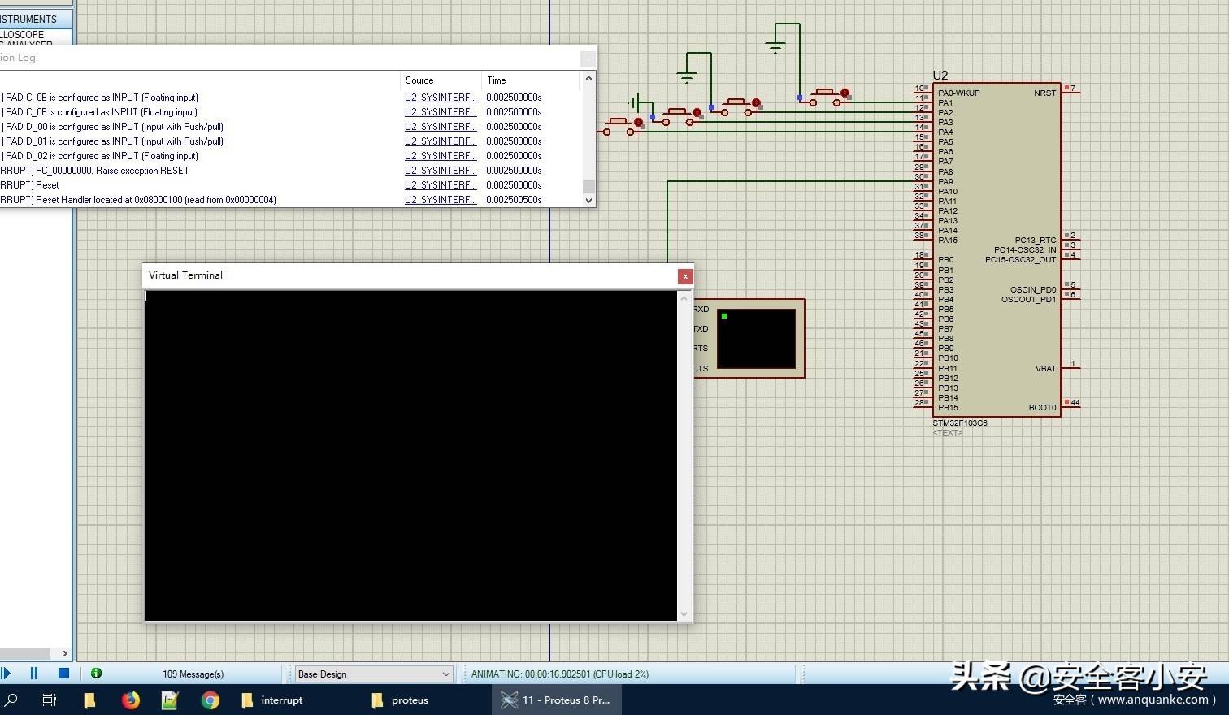Select the ground symbol above the PA2 button
The image size is (1229, 715).
click(x=687, y=78)
